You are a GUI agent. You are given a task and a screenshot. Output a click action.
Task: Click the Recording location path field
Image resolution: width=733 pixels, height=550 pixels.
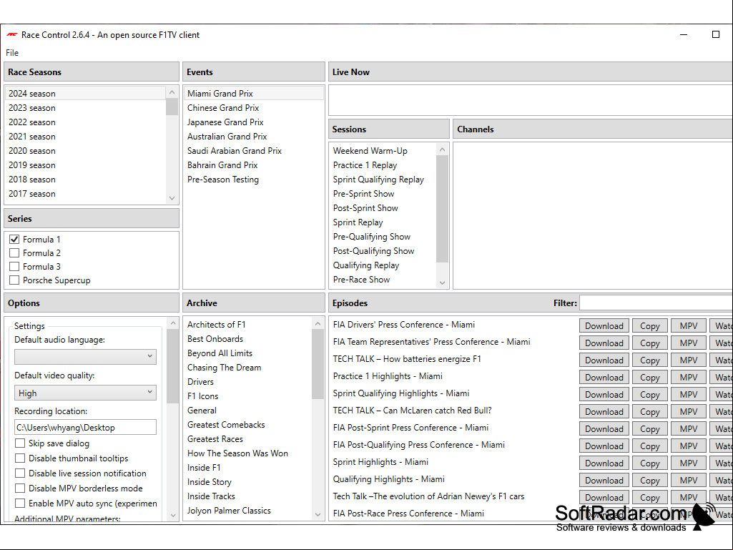(86, 428)
